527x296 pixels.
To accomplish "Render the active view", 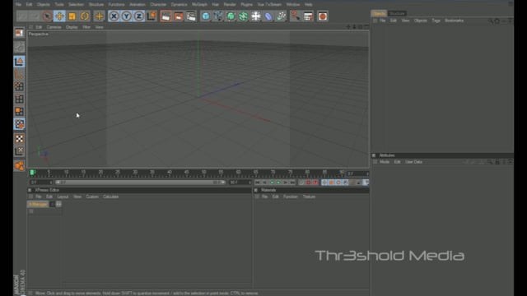I will click(166, 16).
